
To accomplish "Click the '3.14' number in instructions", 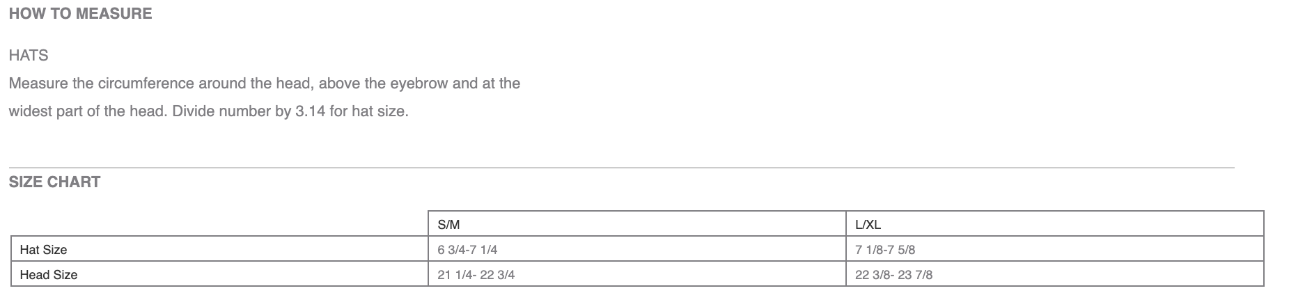I will [310, 111].
